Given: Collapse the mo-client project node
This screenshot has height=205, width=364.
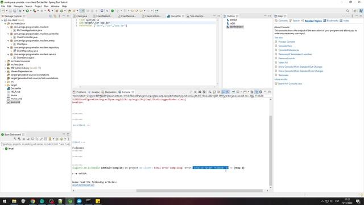Looking at the screenshot, I should 2,20.
